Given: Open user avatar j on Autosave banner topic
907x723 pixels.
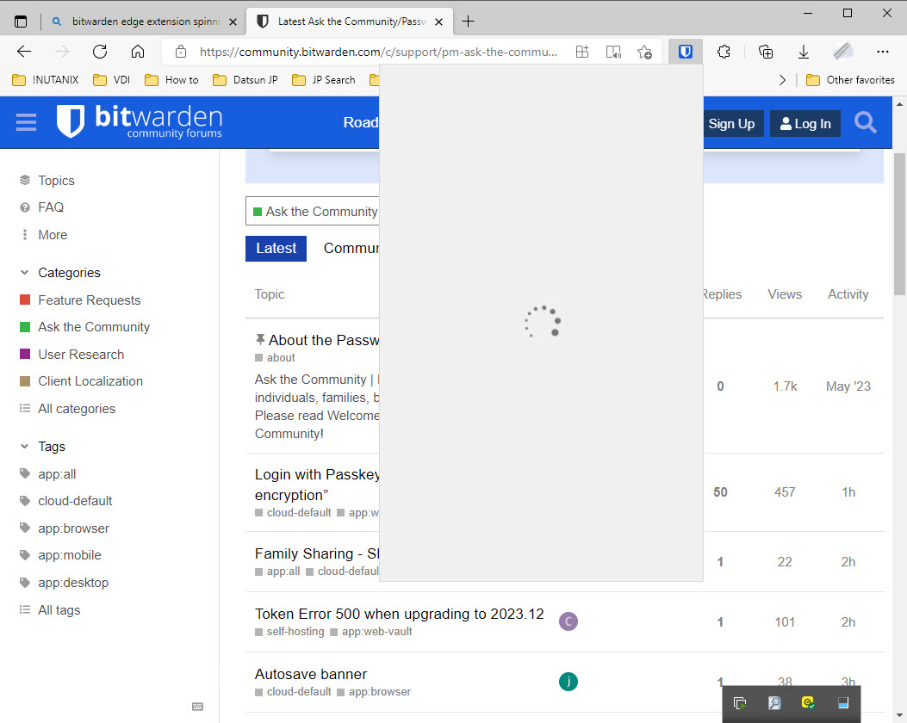Looking at the screenshot, I should point(568,682).
